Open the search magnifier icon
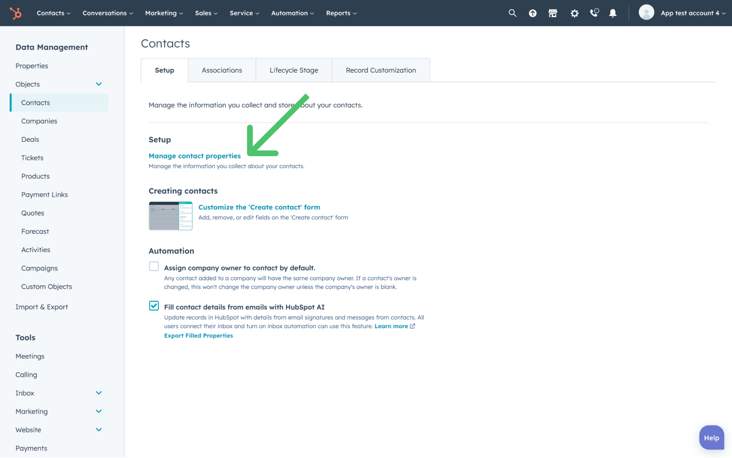The image size is (732, 458). [x=512, y=13]
